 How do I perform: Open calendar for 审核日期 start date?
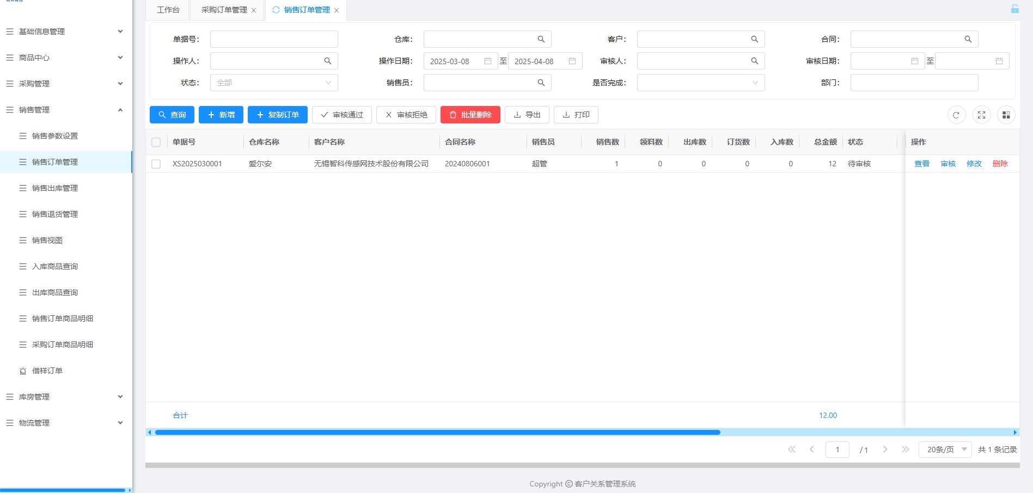point(915,61)
